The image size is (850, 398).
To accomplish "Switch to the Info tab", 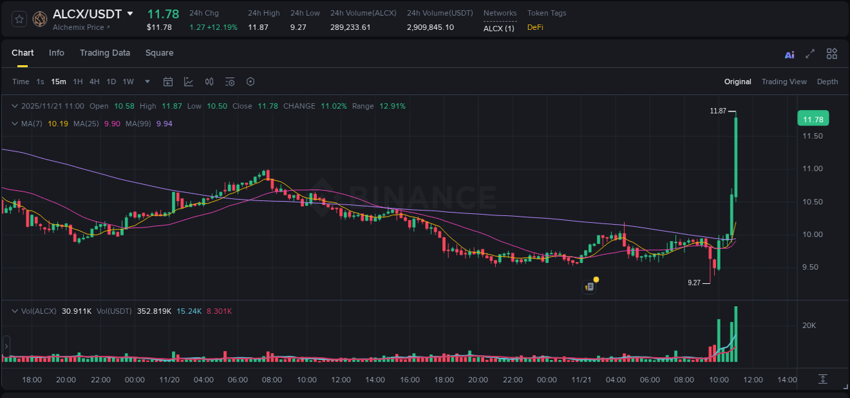I will 56,53.
